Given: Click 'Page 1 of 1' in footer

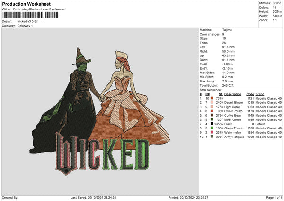Looking at the screenshot, I should click(x=274, y=197).
